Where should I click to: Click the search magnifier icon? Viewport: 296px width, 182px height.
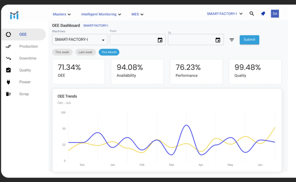click(252, 14)
